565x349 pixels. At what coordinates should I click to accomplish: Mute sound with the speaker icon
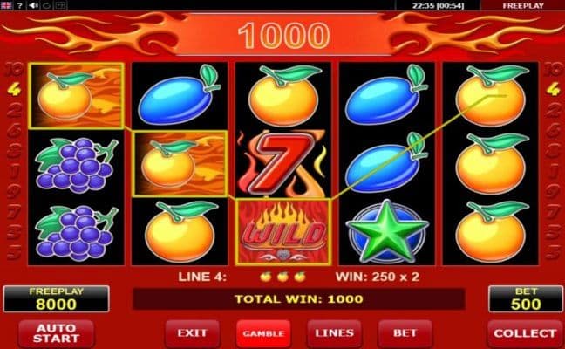[x=33, y=5]
